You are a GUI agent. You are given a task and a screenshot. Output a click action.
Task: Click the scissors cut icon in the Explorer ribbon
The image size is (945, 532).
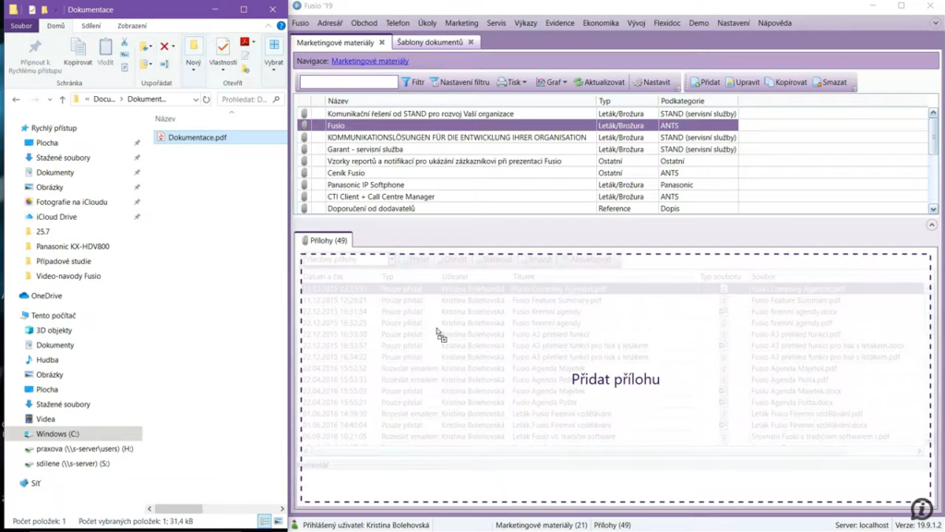pos(125,42)
